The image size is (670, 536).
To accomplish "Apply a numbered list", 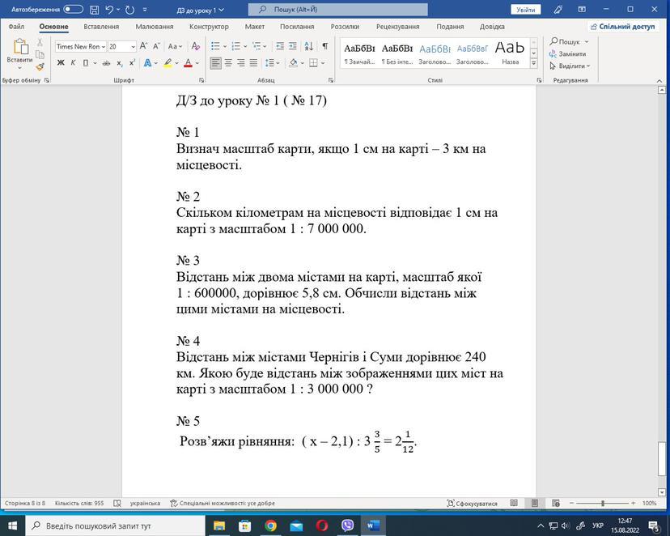I will tap(235, 45).
